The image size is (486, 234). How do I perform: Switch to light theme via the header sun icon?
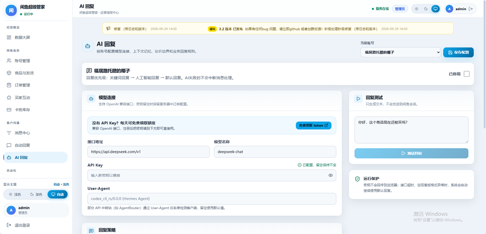coord(417,9)
